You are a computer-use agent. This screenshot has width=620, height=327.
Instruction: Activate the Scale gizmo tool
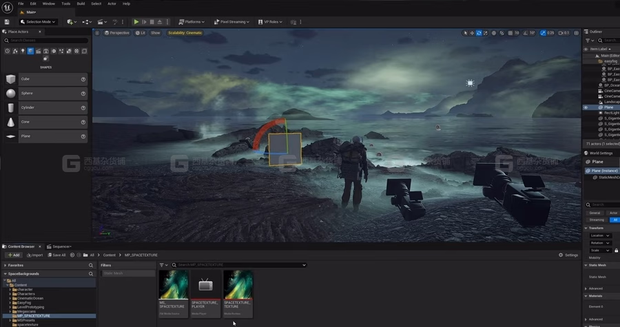(x=486, y=33)
